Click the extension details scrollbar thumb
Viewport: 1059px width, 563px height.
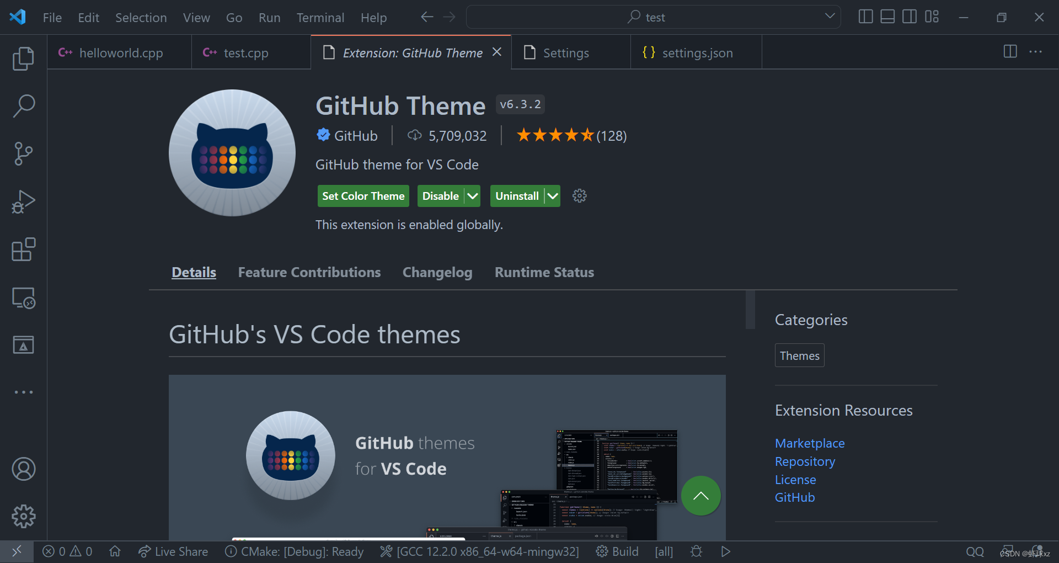point(750,310)
